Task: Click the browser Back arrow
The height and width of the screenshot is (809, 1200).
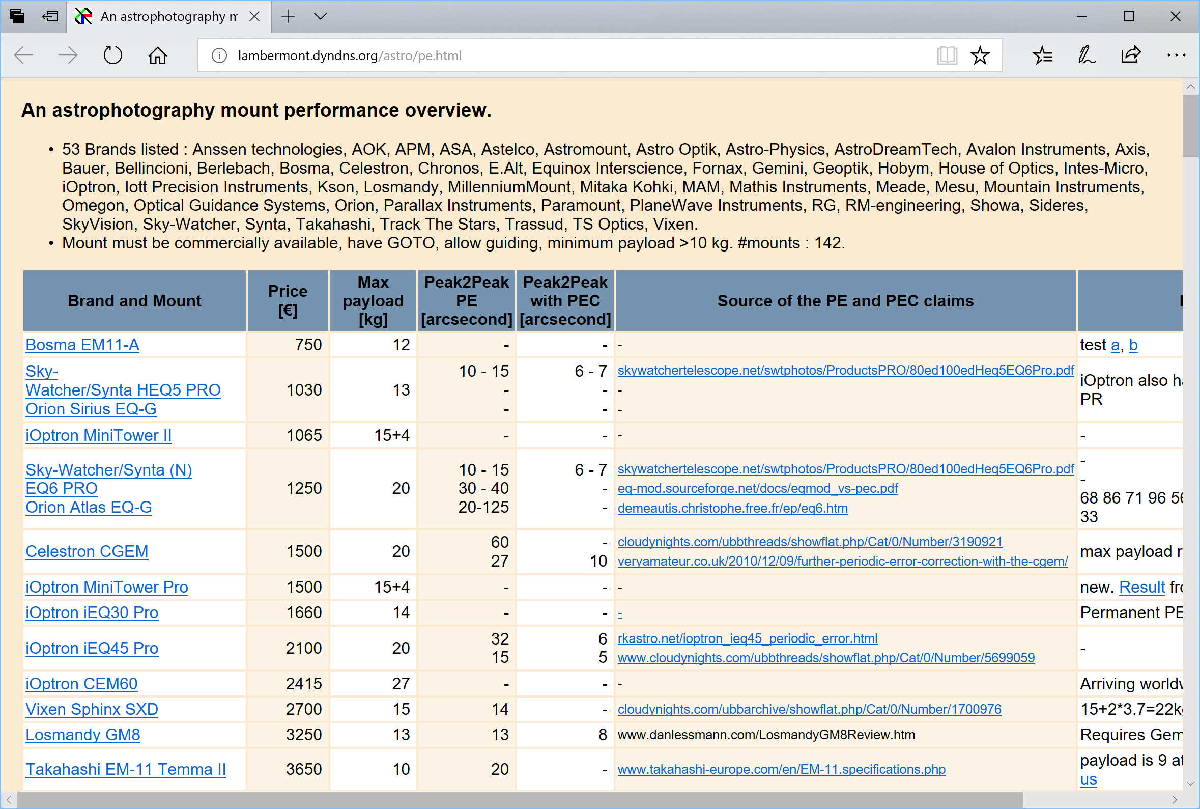Action: point(24,55)
